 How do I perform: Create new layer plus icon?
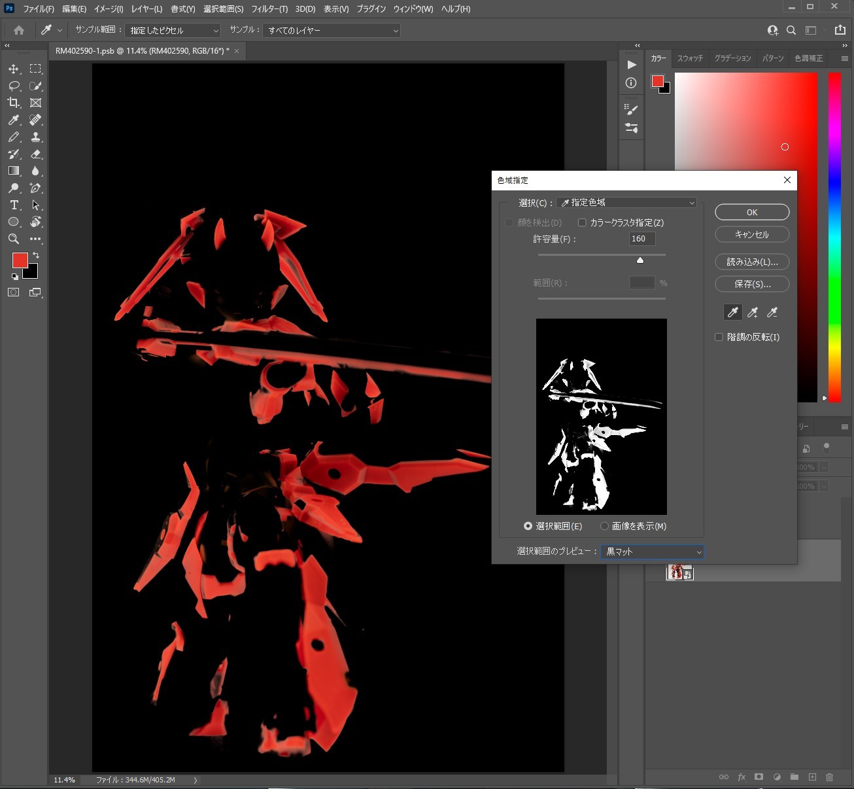click(812, 777)
